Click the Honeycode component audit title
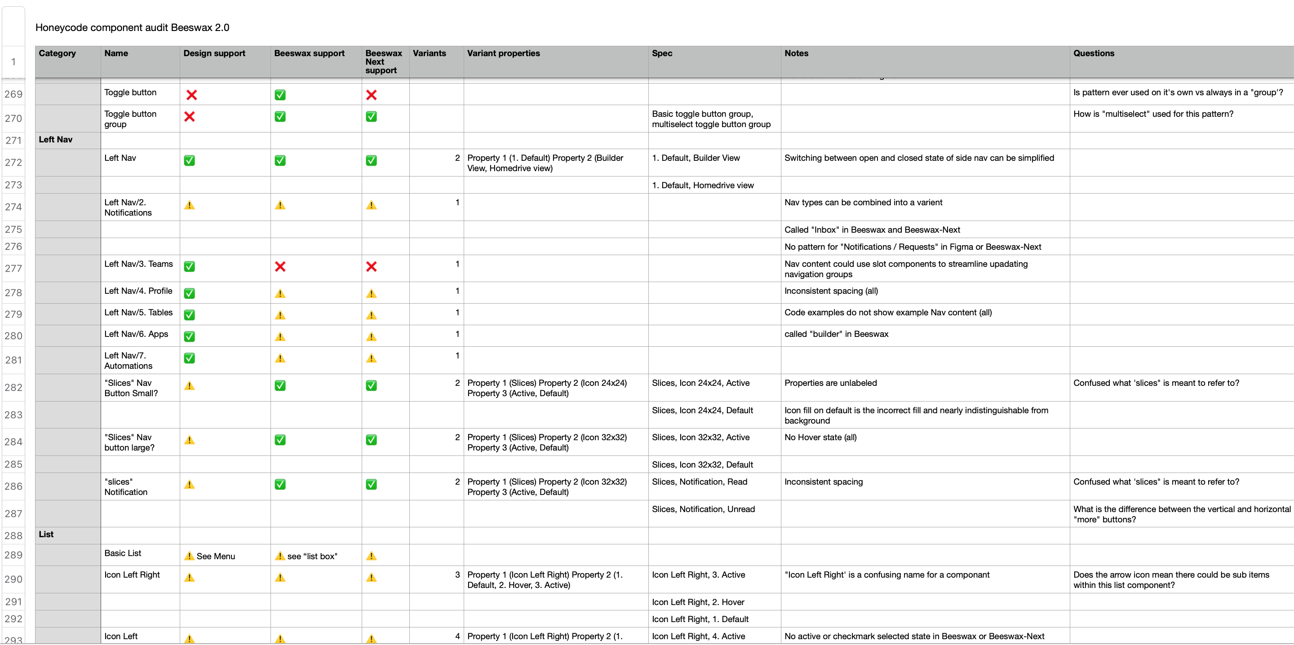Image resolution: width=1294 pixels, height=645 pixels. [132, 28]
